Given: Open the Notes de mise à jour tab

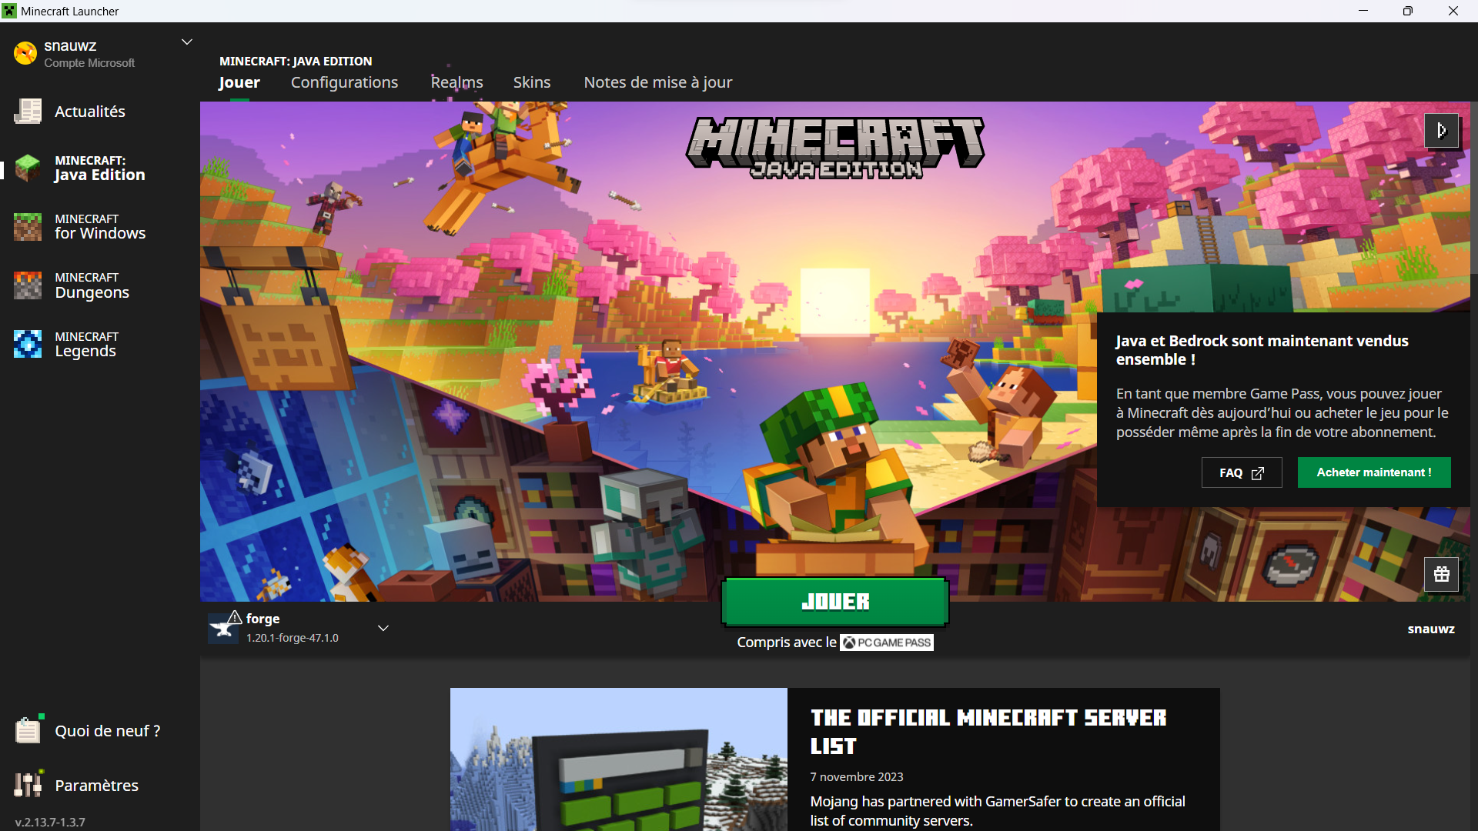Looking at the screenshot, I should (658, 82).
